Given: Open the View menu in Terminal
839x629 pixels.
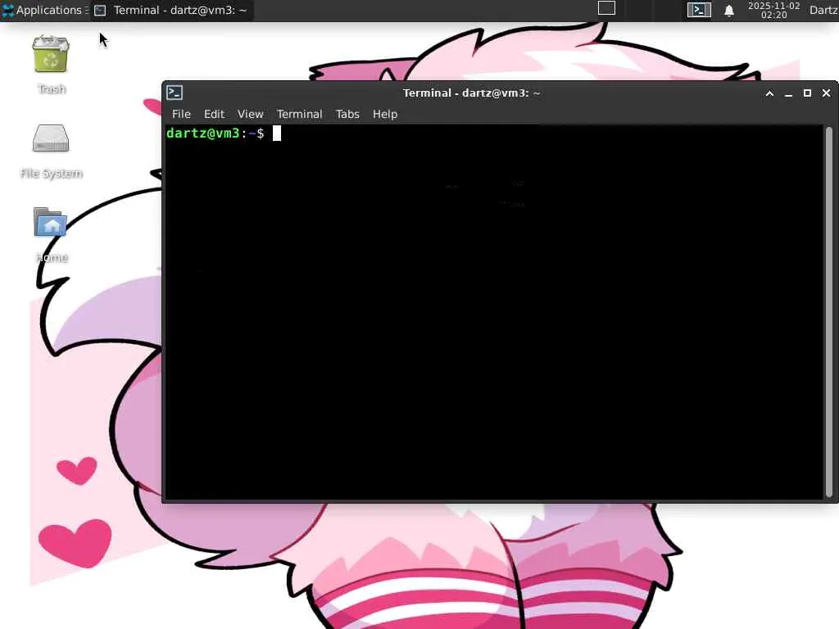Looking at the screenshot, I should tap(251, 114).
